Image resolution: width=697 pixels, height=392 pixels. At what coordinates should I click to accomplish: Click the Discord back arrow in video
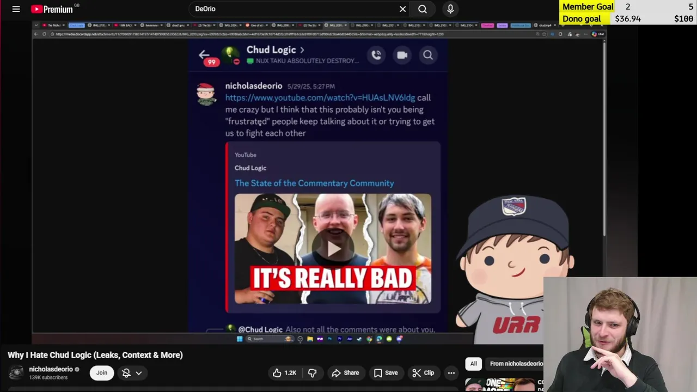[204, 54]
